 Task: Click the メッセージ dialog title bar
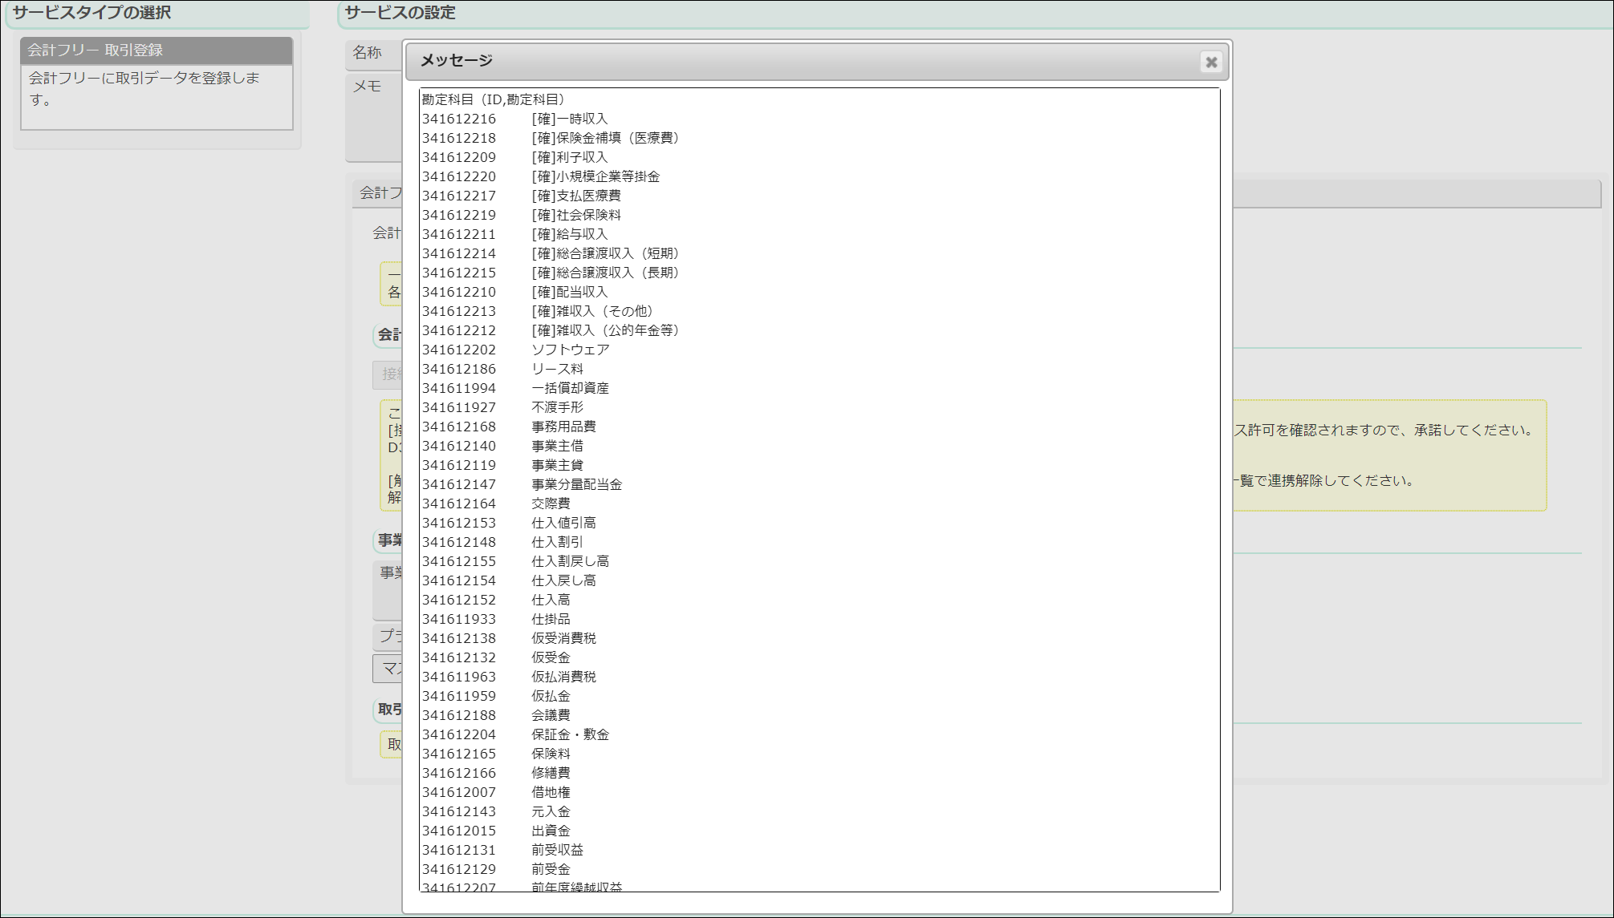(x=803, y=62)
